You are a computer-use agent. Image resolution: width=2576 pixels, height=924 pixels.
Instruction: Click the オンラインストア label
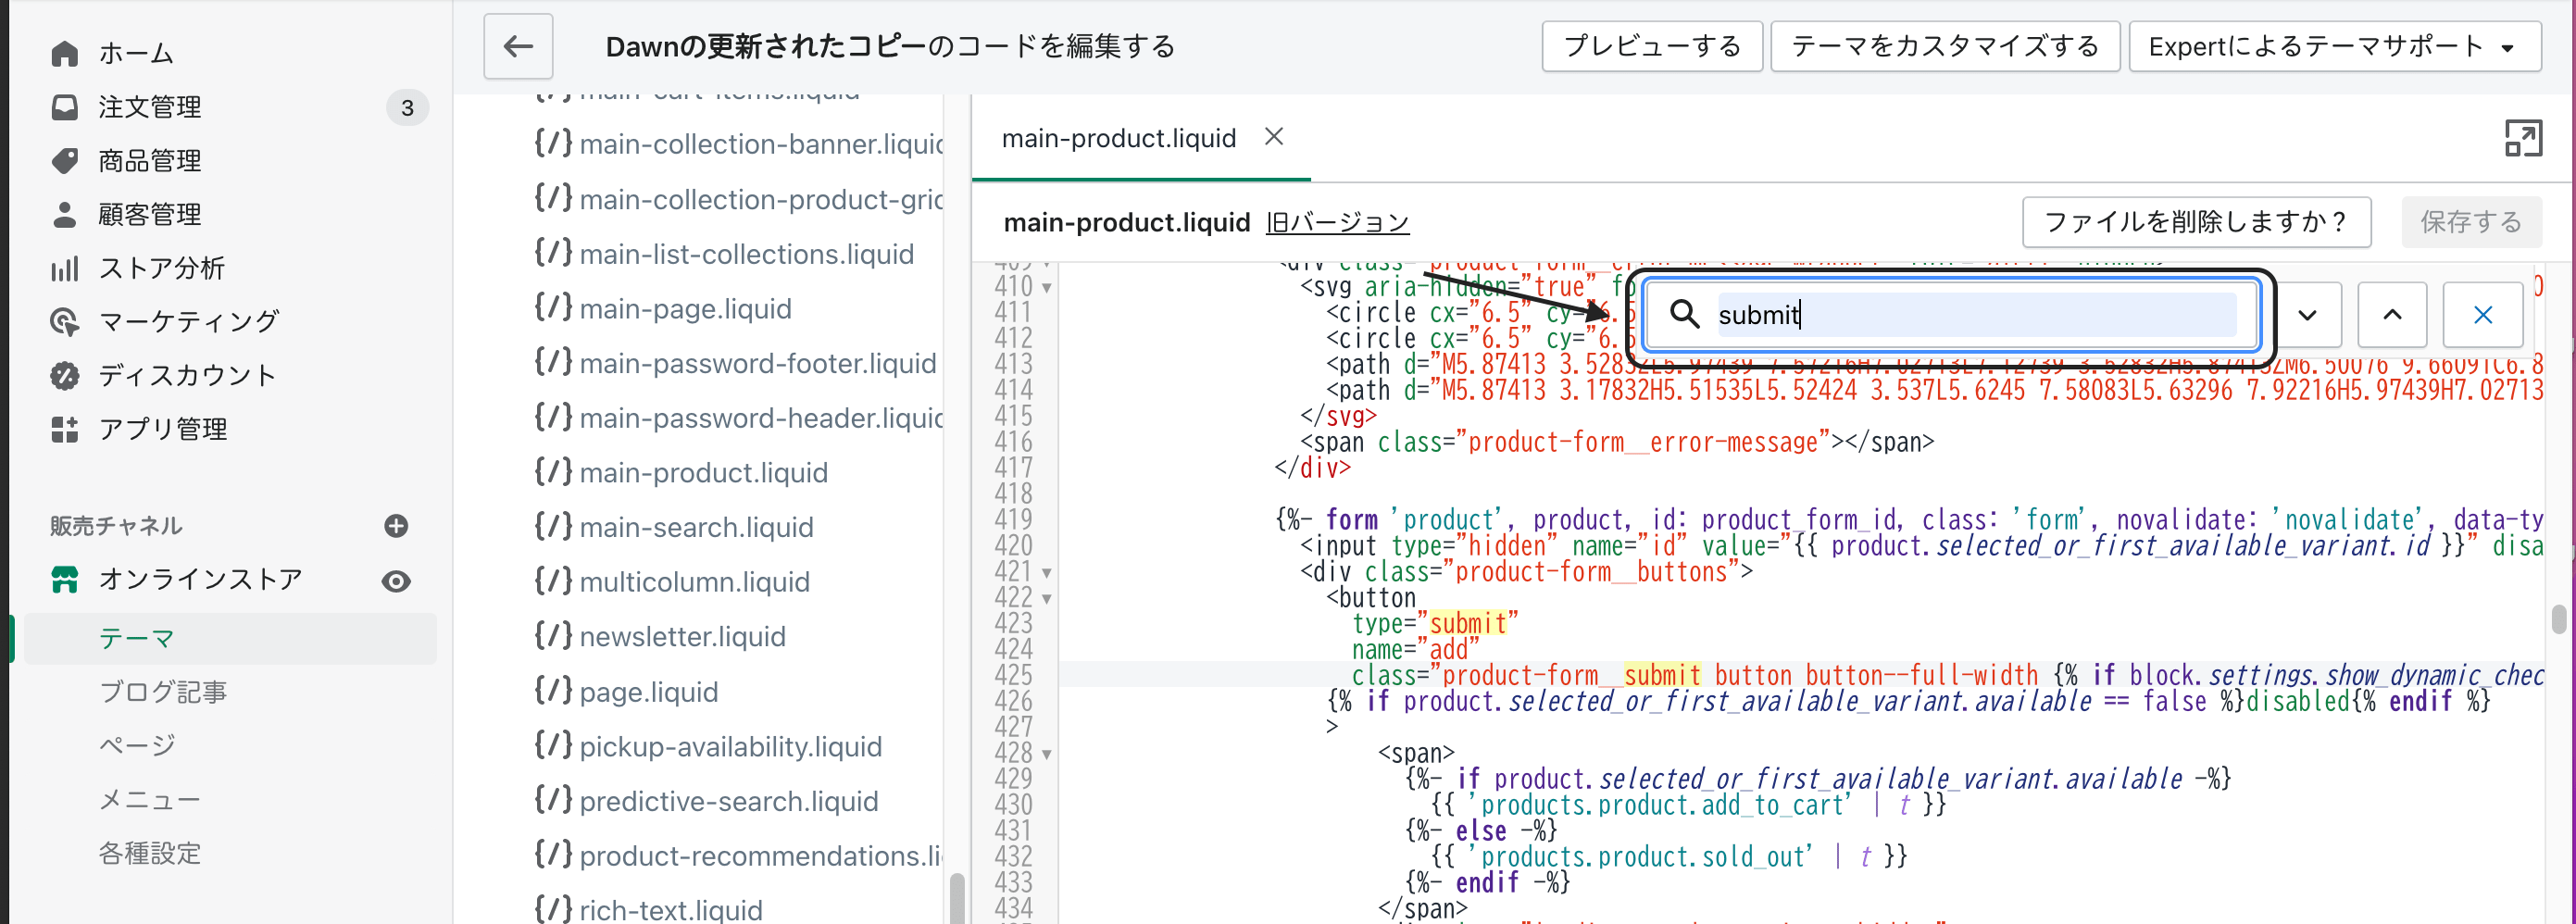[200, 579]
